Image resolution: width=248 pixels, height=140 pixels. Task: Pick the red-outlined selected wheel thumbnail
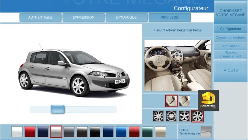(197, 116)
